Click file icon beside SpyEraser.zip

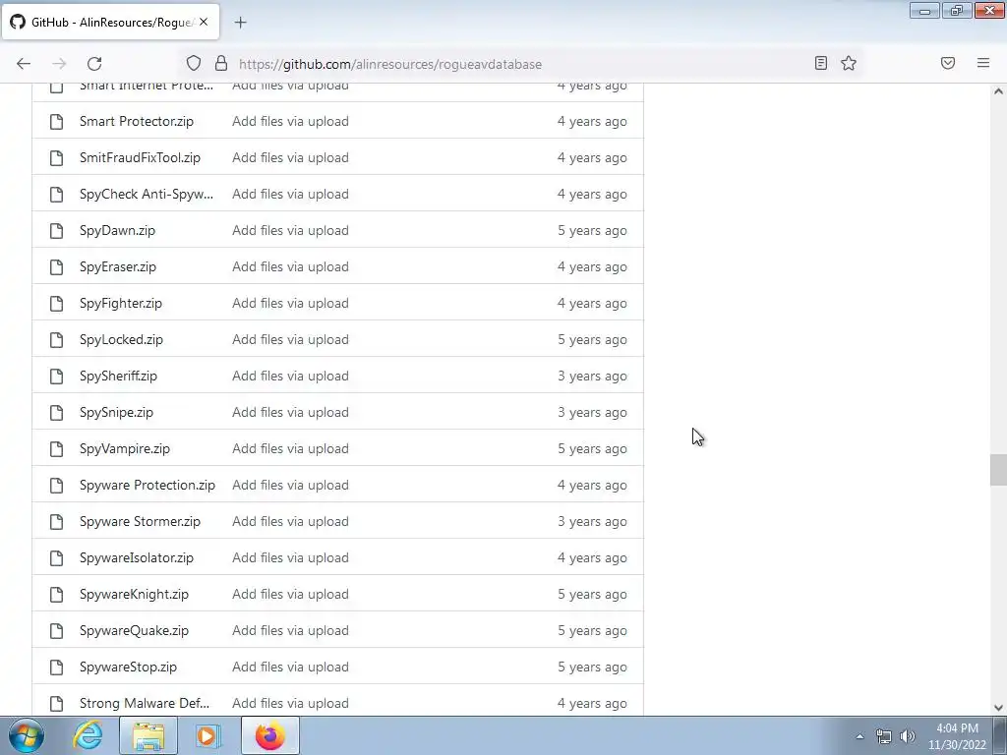click(56, 267)
